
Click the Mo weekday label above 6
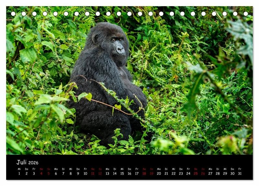point(56,169)
